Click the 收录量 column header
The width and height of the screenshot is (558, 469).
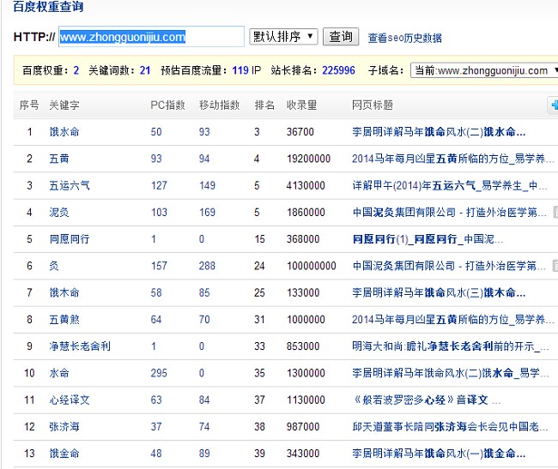pyautogui.click(x=302, y=105)
